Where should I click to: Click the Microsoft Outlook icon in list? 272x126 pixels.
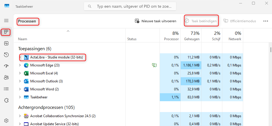tap(26, 81)
